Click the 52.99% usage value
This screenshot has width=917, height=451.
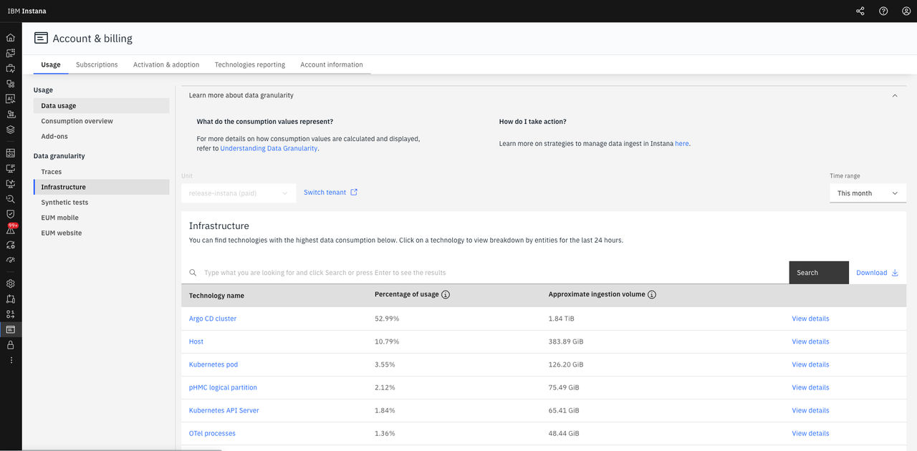pos(387,319)
